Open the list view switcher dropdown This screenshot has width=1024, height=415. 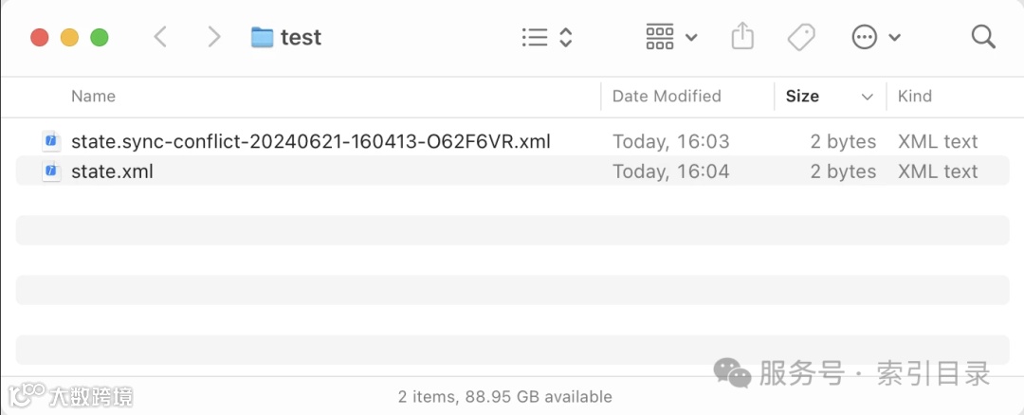[x=548, y=38]
